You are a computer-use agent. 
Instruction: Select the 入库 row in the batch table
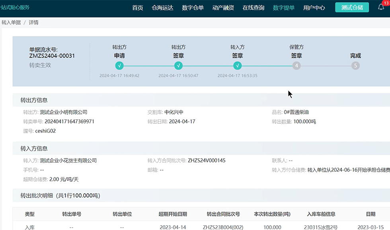pyautogui.click(x=30, y=227)
